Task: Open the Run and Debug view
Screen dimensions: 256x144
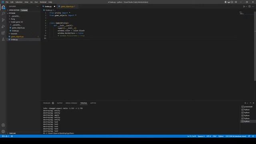Action: [x=3, y=26]
